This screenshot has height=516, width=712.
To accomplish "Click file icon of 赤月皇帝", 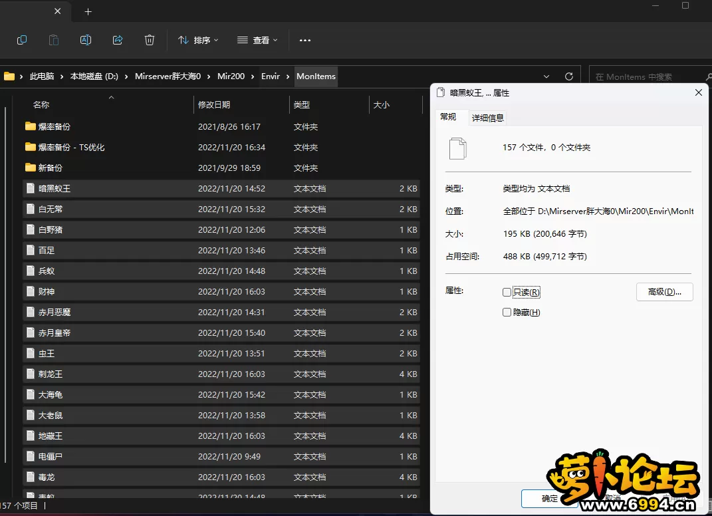I will [31, 332].
